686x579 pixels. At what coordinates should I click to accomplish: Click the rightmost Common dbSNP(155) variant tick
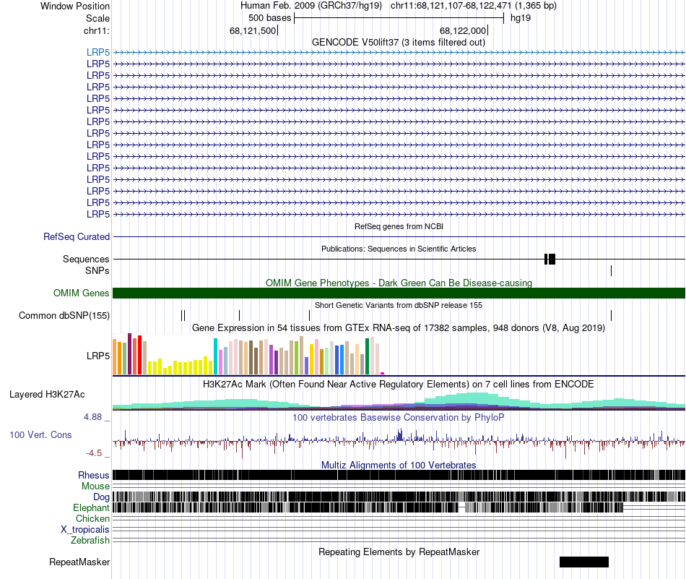[611, 315]
